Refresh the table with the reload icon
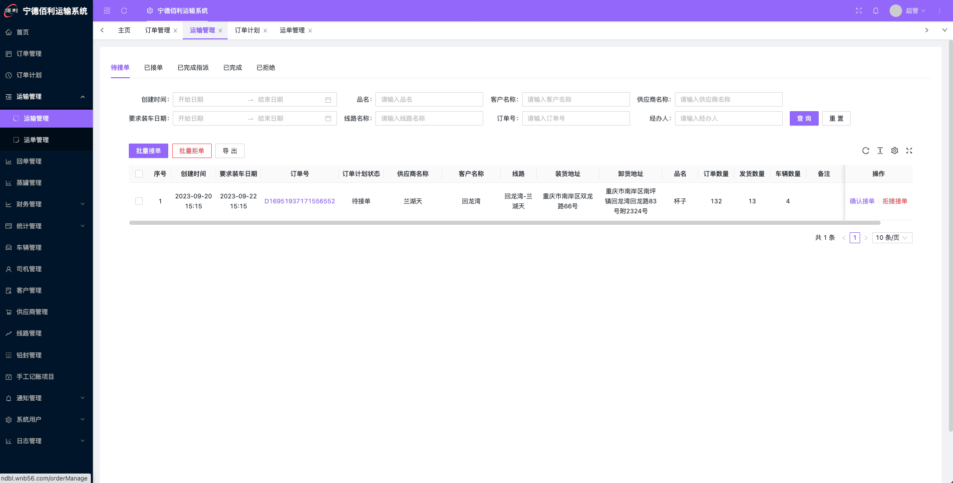 pos(866,151)
